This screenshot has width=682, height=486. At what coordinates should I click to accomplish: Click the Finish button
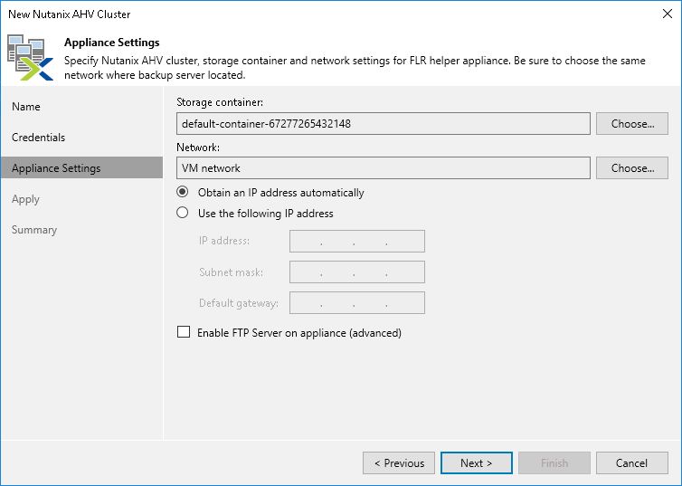554,463
